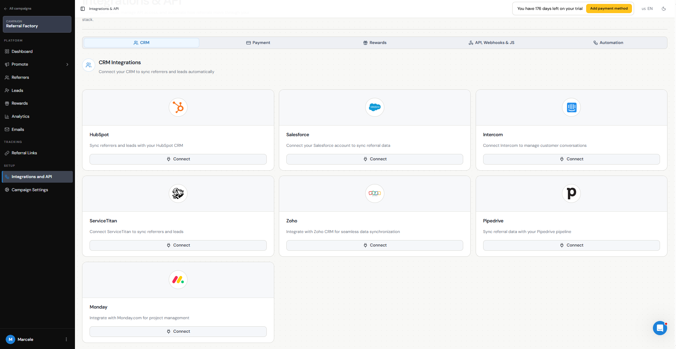Viewport: 676px width, 349px height.
Task: Click the HubSpot logo icon
Action: tap(178, 107)
